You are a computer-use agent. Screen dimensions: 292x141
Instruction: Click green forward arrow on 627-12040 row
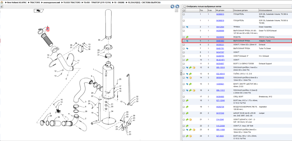187,100
